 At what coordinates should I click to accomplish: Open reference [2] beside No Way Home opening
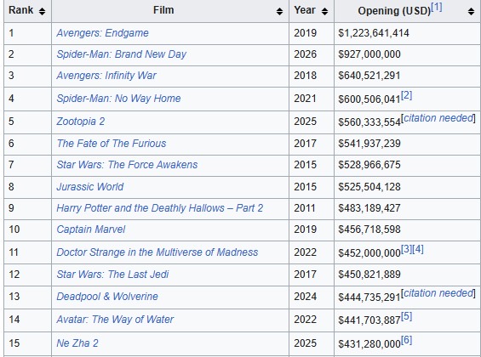tap(406, 95)
